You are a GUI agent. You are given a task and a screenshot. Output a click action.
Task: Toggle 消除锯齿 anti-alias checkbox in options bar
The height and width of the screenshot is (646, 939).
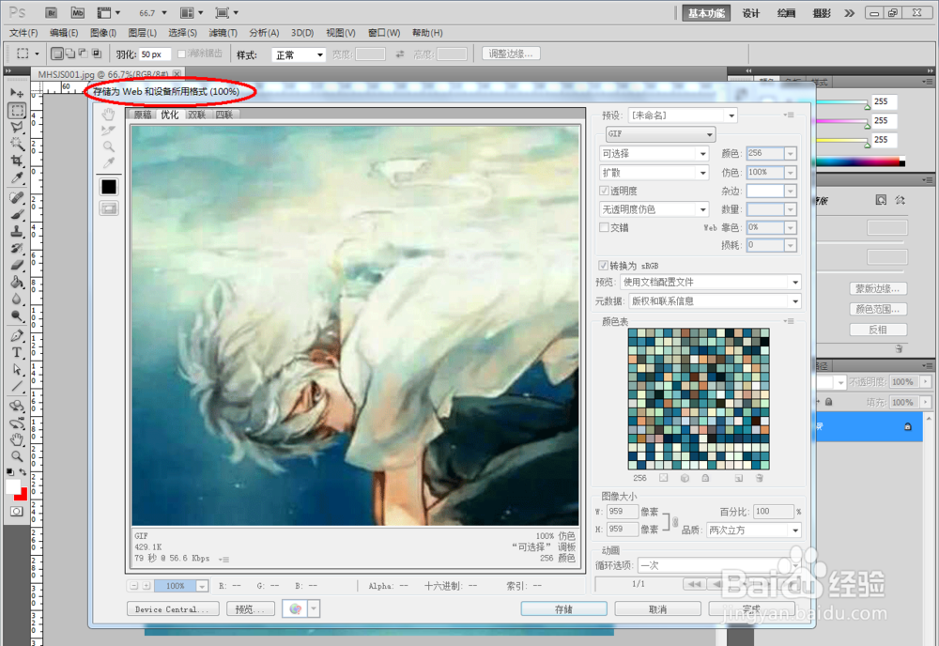click(x=181, y=54)
